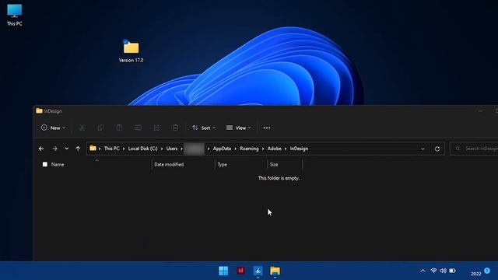Go up one folder level
The width and height of the screenshot is (498, 280).
point(78,149)
